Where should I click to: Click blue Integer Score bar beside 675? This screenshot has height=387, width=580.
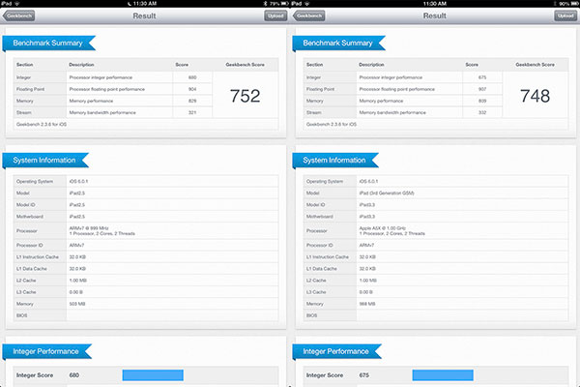(443, 375)
